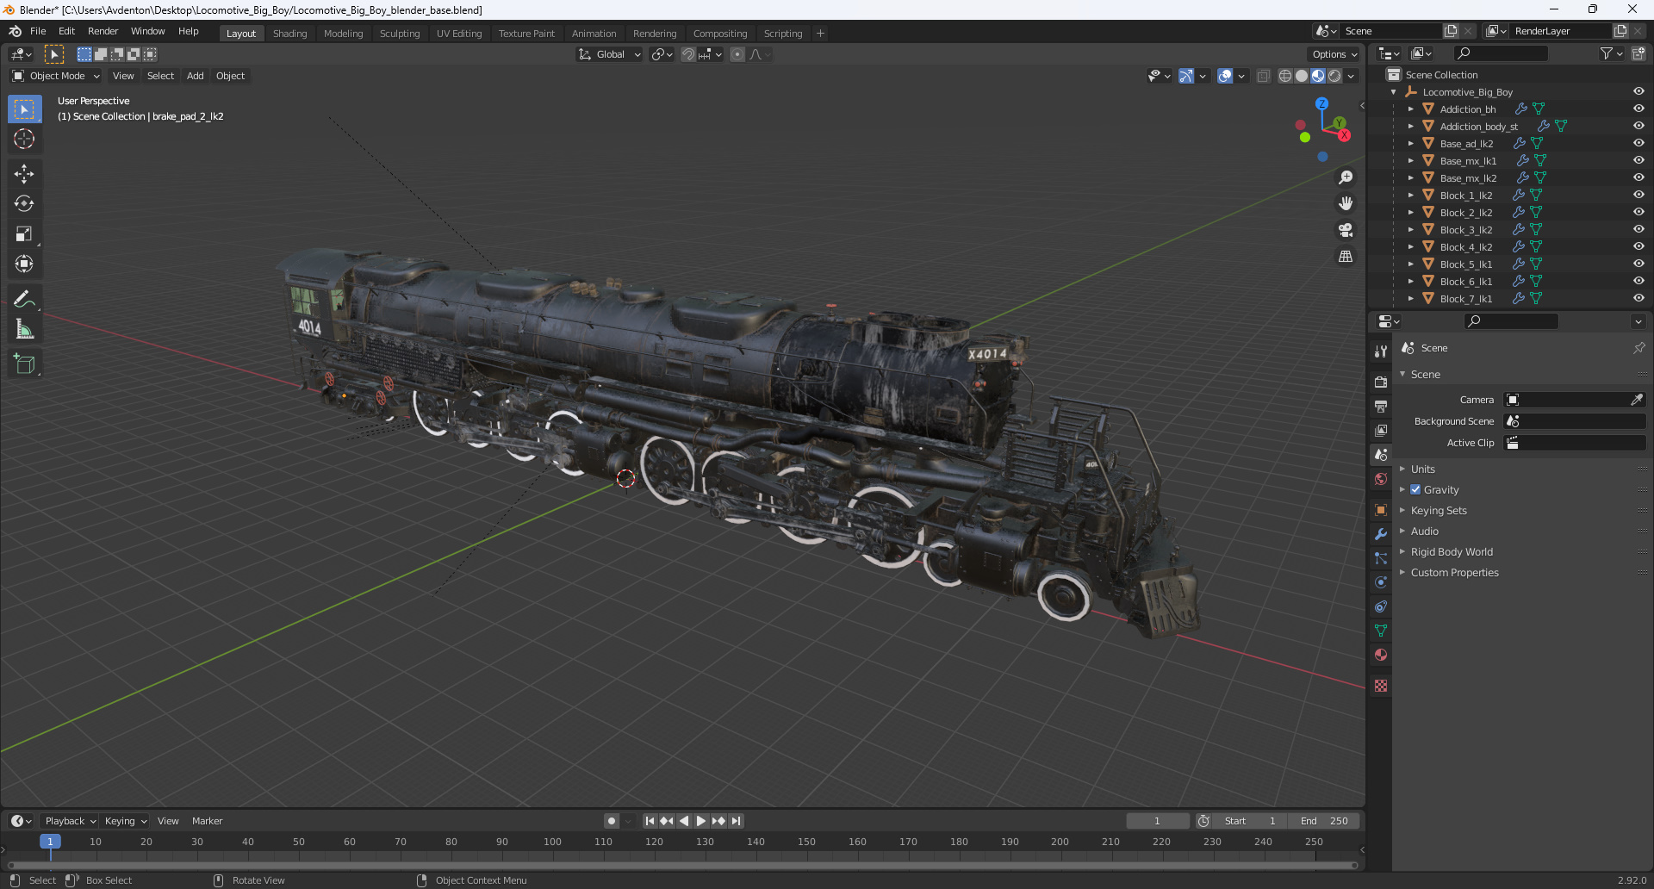Toggle Locomotive_Big_Boy collection visibility eye

(x=1638, y=91)
